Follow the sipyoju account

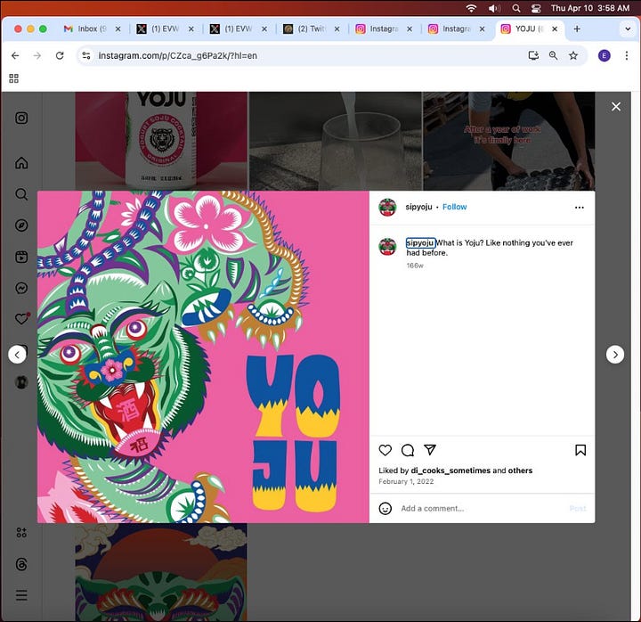point(455,207)
